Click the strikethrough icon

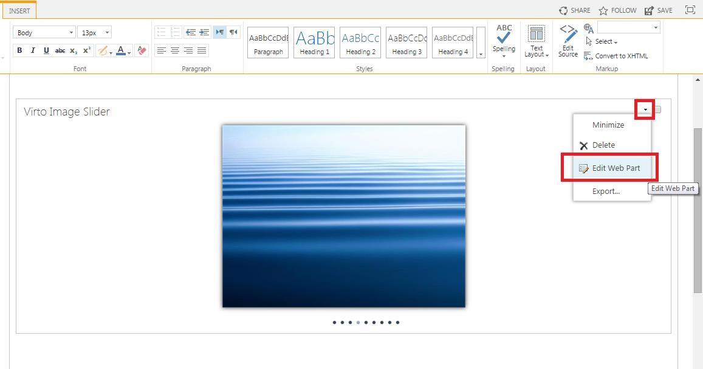60,50
